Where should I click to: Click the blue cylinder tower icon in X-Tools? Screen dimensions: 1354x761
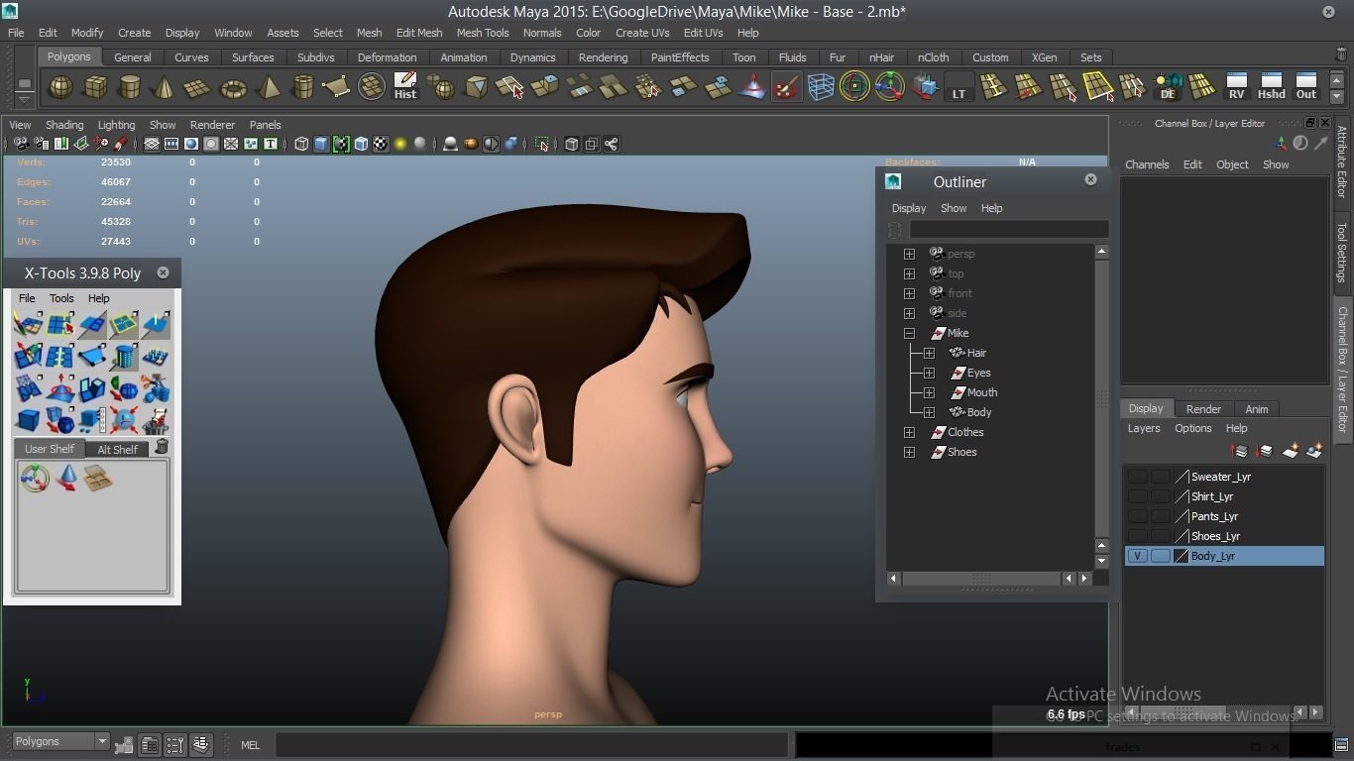tap(124, 357)
